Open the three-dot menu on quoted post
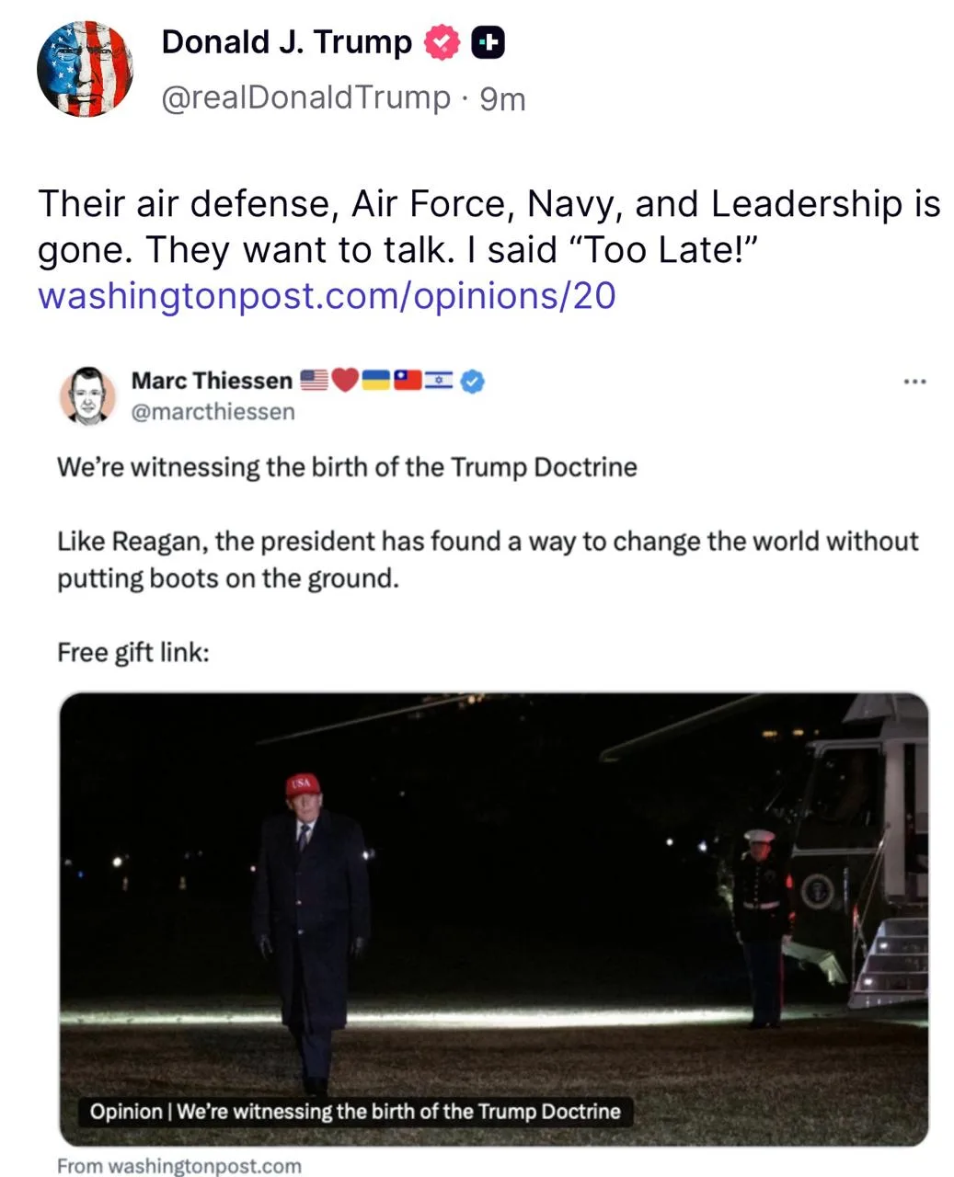 tap(914, 381)
